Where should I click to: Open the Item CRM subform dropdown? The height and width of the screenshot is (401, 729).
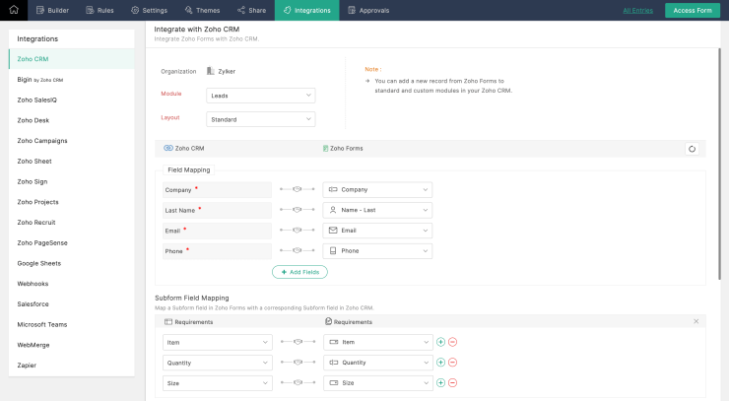(x=216, y=342)
